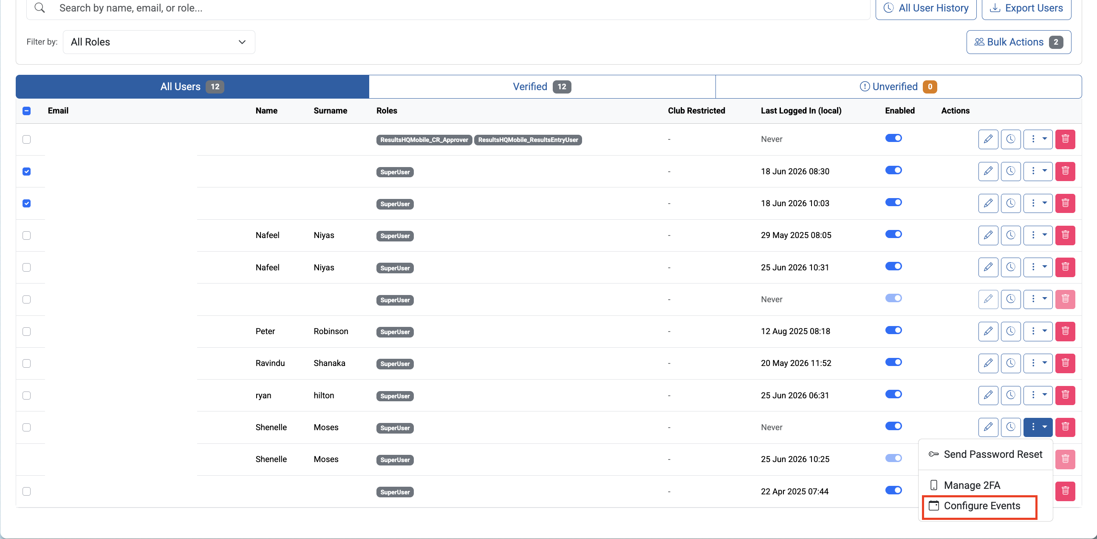View history for ryan hilton

[x=1011, y=395]
